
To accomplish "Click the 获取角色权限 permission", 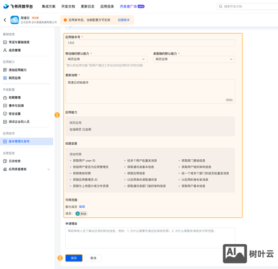I will click(82, 173).
